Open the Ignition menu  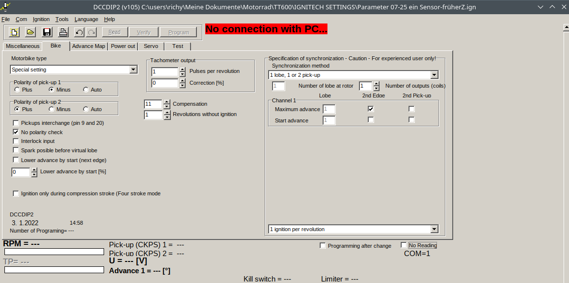coord(41,19)
